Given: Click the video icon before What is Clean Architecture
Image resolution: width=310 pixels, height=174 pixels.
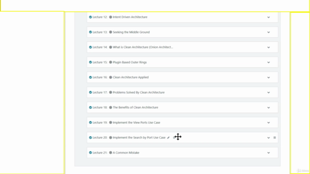Looking at the screenshot, I should pos(110,47).
